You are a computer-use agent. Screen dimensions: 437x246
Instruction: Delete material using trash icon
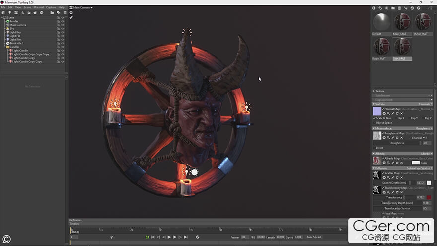point(399,8)
